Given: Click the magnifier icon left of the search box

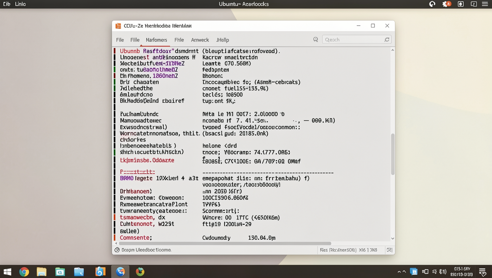Looking at the screenshot, I should coord(315,40).
